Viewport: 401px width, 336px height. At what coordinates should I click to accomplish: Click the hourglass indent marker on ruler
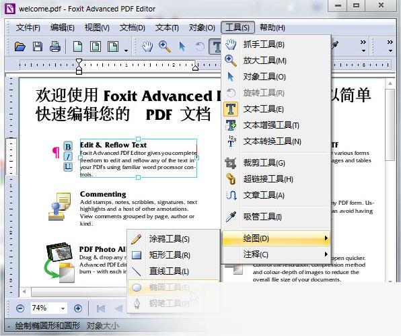coord(79,66)
